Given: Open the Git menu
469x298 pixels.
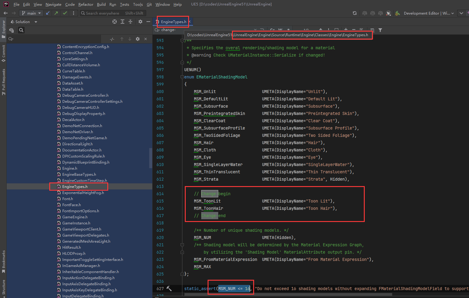Looking at the screenshot, I should point(149,4).
